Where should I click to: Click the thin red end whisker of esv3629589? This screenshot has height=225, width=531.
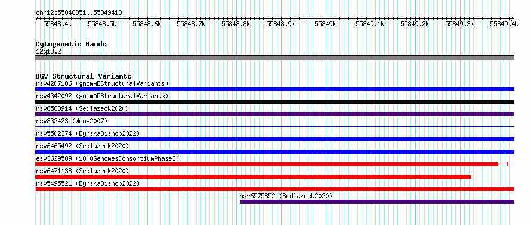click(503, 164)
